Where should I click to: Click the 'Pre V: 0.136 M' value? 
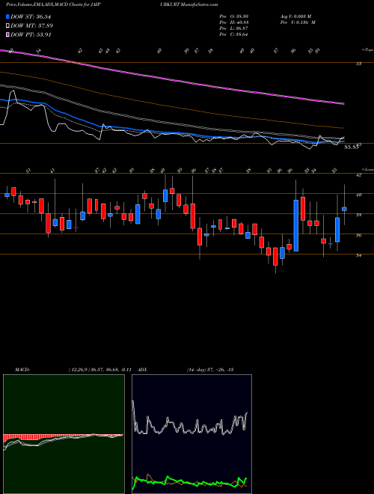tap(298, 22)
